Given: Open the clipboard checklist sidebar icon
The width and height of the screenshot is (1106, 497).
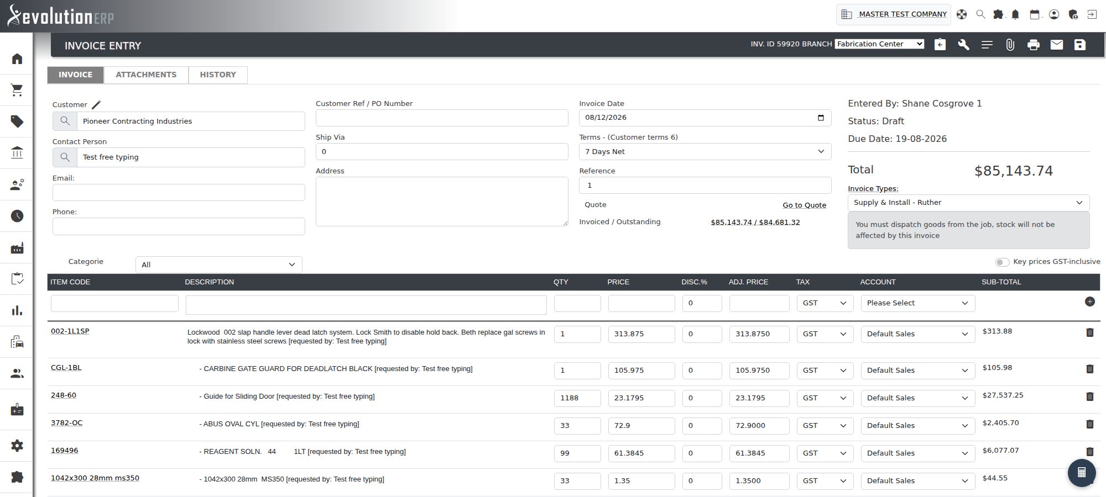Looking at the screenshot, I should (x=17, y=279).
